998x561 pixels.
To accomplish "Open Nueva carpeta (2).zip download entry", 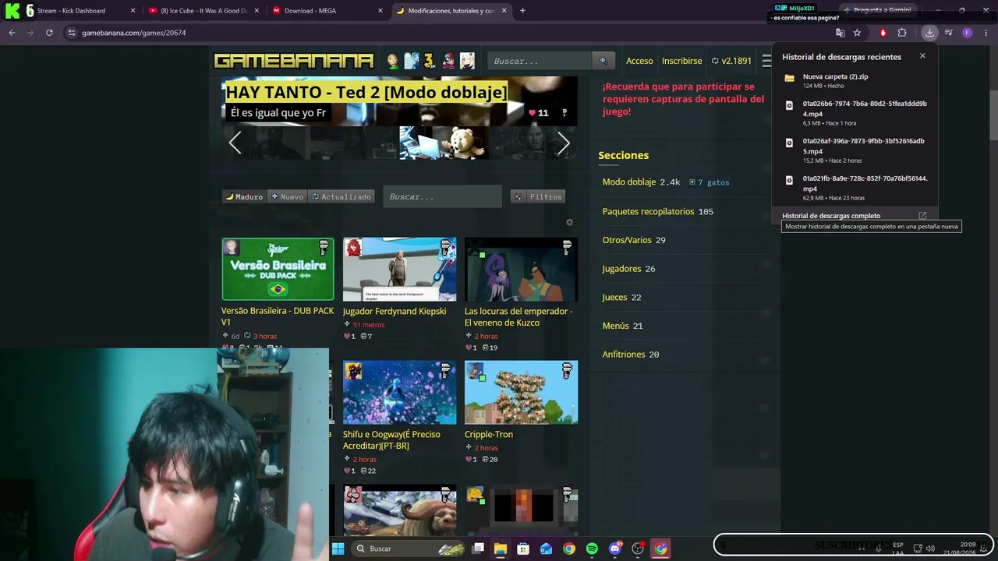I will [x=855, y=80].
